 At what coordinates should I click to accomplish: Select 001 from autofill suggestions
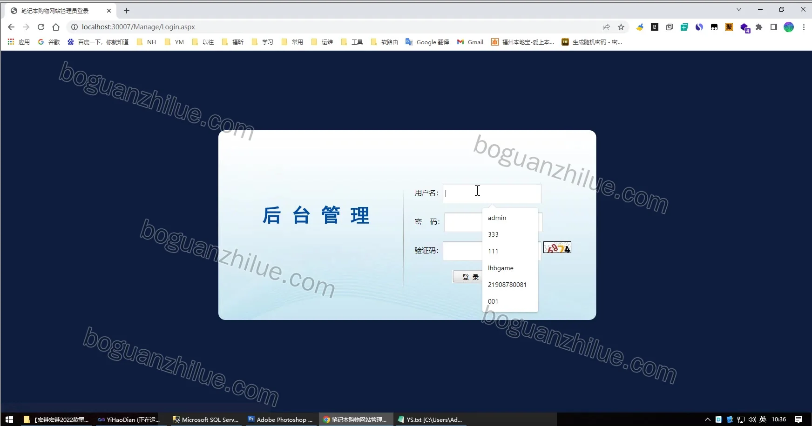(x=510, y=301)
